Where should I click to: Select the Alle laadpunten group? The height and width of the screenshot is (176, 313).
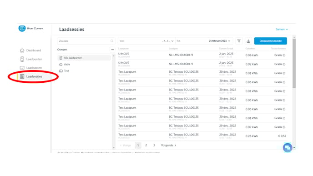[x=84, y=58]
